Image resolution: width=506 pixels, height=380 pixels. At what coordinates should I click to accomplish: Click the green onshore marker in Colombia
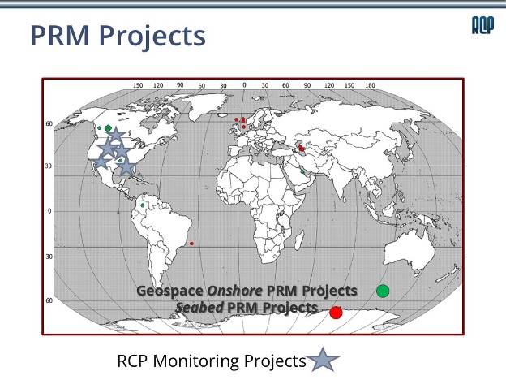143,205
